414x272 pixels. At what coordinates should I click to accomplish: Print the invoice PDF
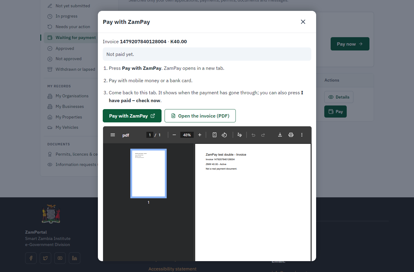[x=291, y=135]
